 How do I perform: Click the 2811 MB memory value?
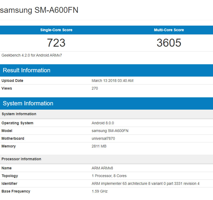[x=99, y=146]
